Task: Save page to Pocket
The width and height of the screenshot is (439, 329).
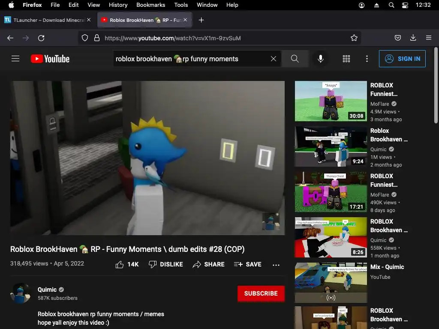Action: 397,38
